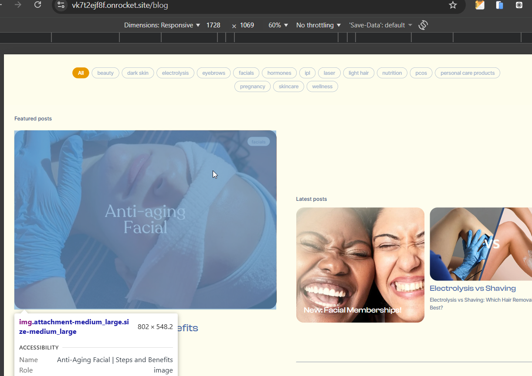
Task: Click the forward navigation arrow
Action: click(x=18, y=5)
